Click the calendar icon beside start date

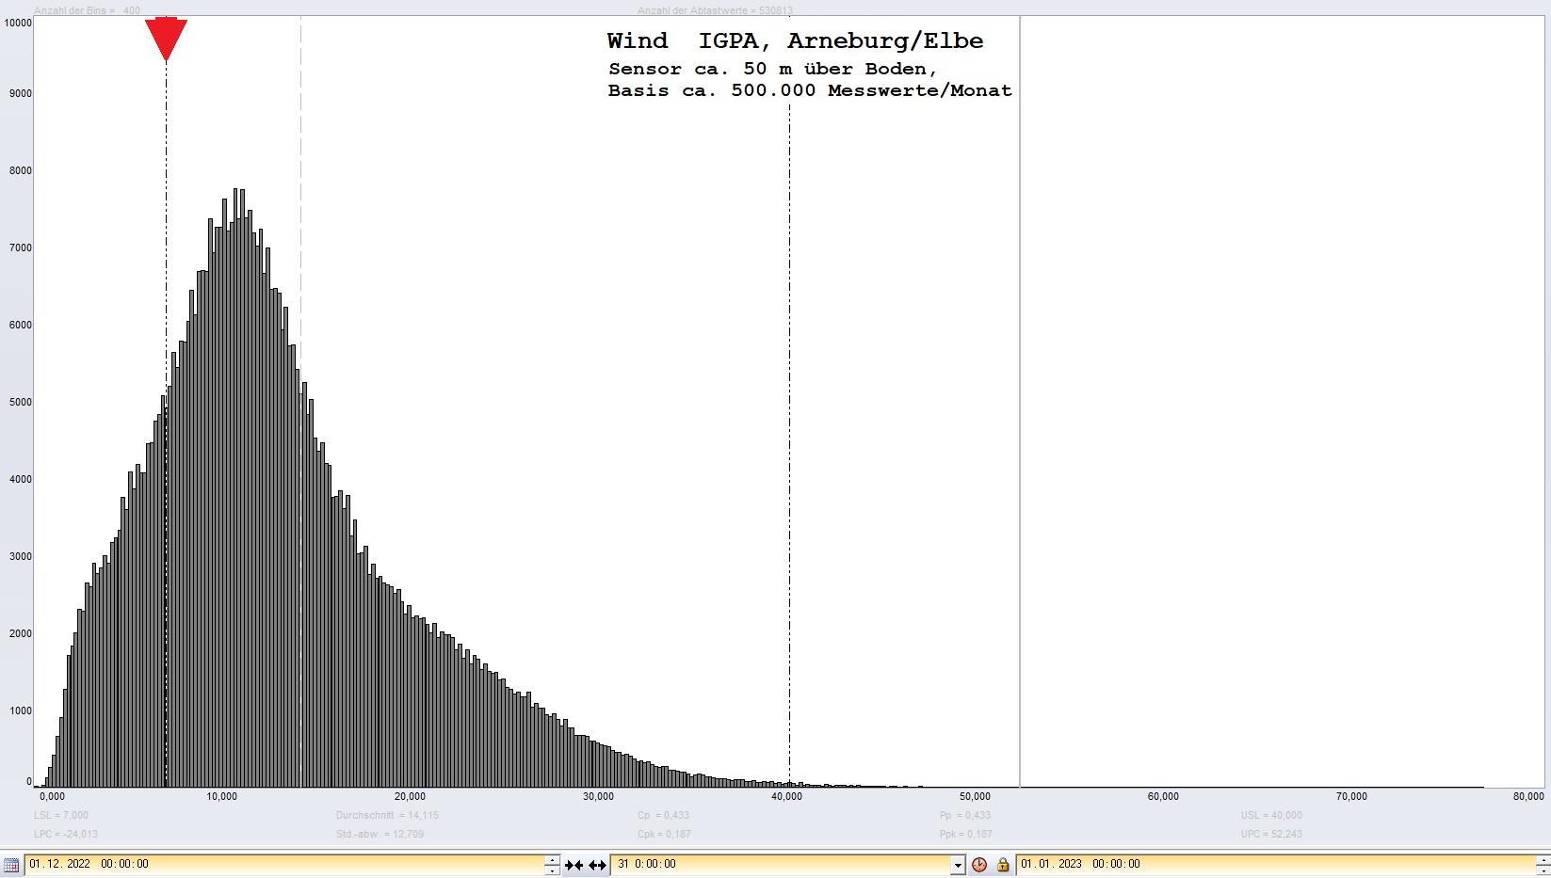[10, 864]
